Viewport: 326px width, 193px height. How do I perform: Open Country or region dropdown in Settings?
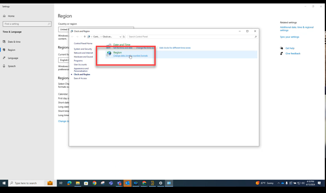point(96,29)
